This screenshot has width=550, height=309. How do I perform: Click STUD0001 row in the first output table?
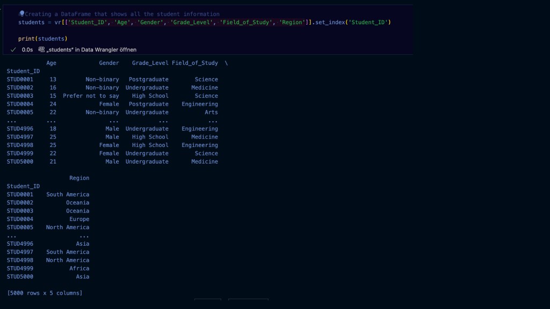tap(20, 79)
